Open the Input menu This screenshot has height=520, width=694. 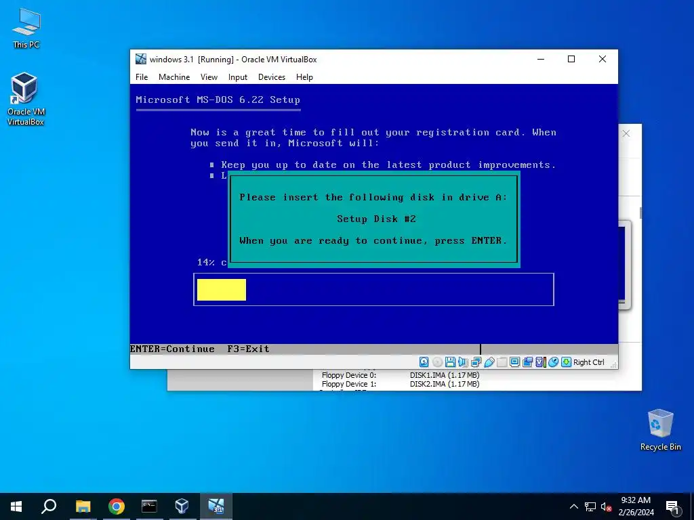tap(238, 77)
